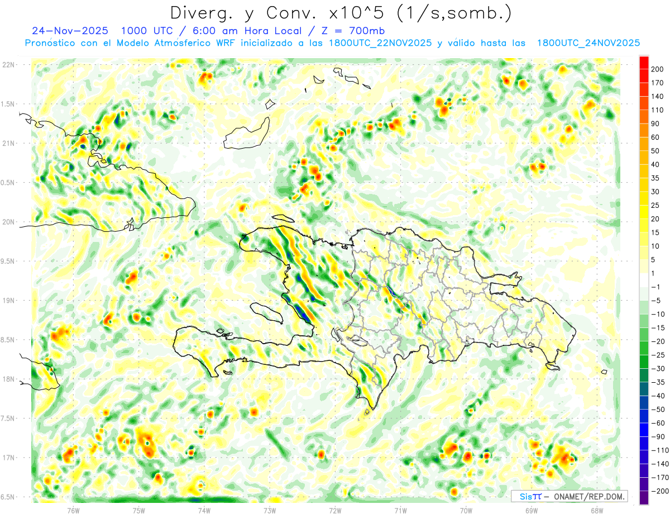The height and width of the screenshot is (518, 670).
Task: Click the '68W' longitude label
Action: 597,510
